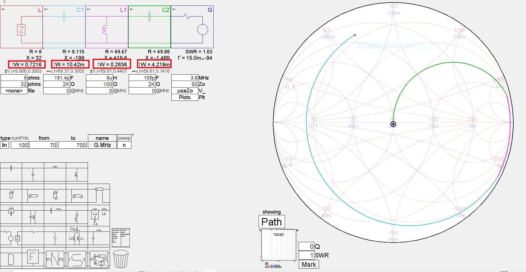Screen dimensions: 526x272
Task: Click the Path showing mode button
Action: (x=272, y=222)
